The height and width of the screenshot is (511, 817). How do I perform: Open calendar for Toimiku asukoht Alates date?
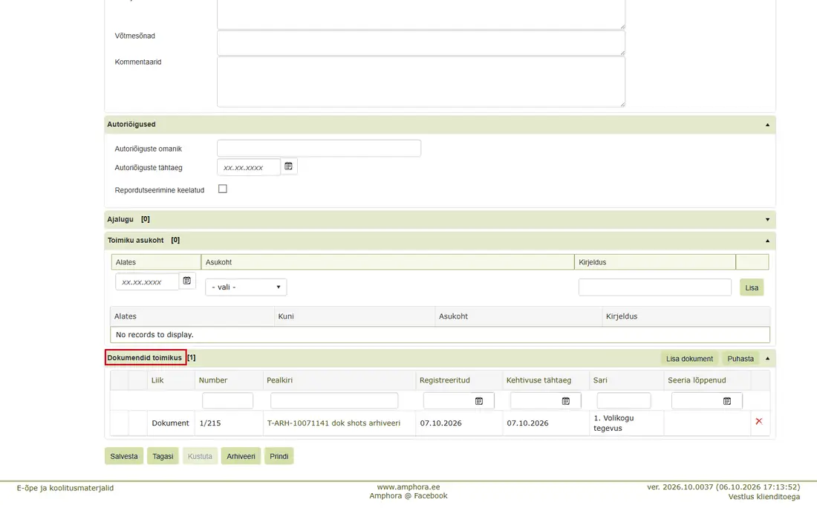tap(187, 281)
